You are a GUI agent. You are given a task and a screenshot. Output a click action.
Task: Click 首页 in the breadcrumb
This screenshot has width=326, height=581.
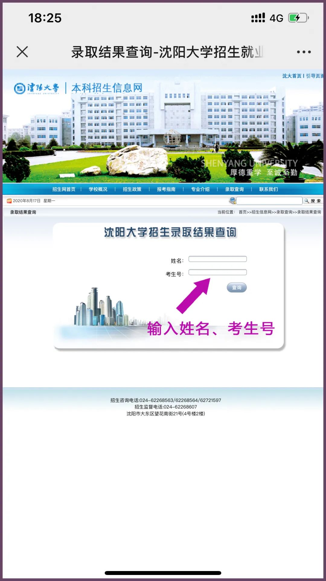(x=243, y=212)
